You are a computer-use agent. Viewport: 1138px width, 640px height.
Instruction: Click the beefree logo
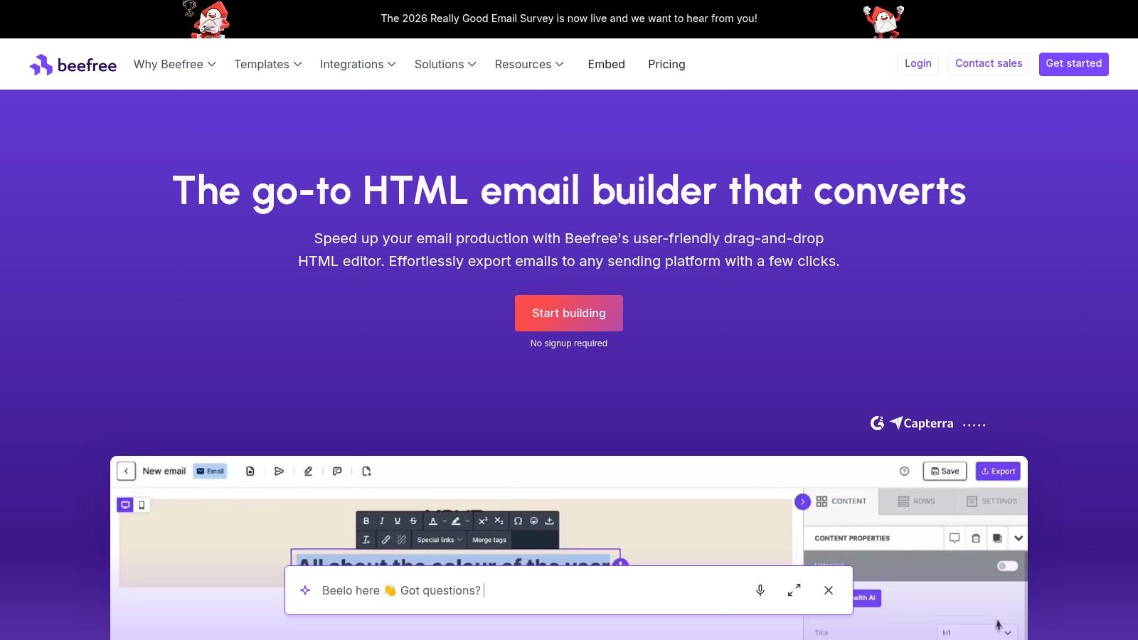point(73,65)
